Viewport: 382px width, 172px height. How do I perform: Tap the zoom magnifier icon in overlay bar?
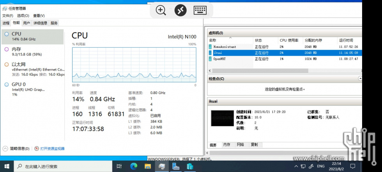click(161, 10)
